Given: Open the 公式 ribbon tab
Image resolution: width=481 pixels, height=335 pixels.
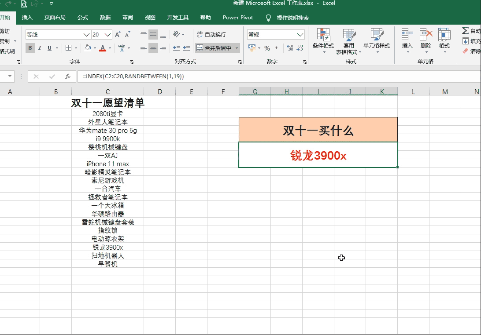Looking at the screenshot, I should (x=83, y=18).
